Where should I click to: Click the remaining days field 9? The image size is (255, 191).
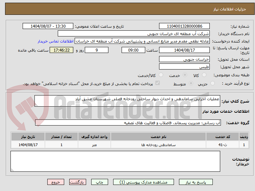(97, 50)
